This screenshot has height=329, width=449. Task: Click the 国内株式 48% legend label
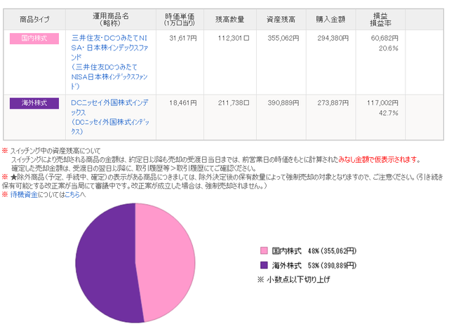(x=314, y=251)
